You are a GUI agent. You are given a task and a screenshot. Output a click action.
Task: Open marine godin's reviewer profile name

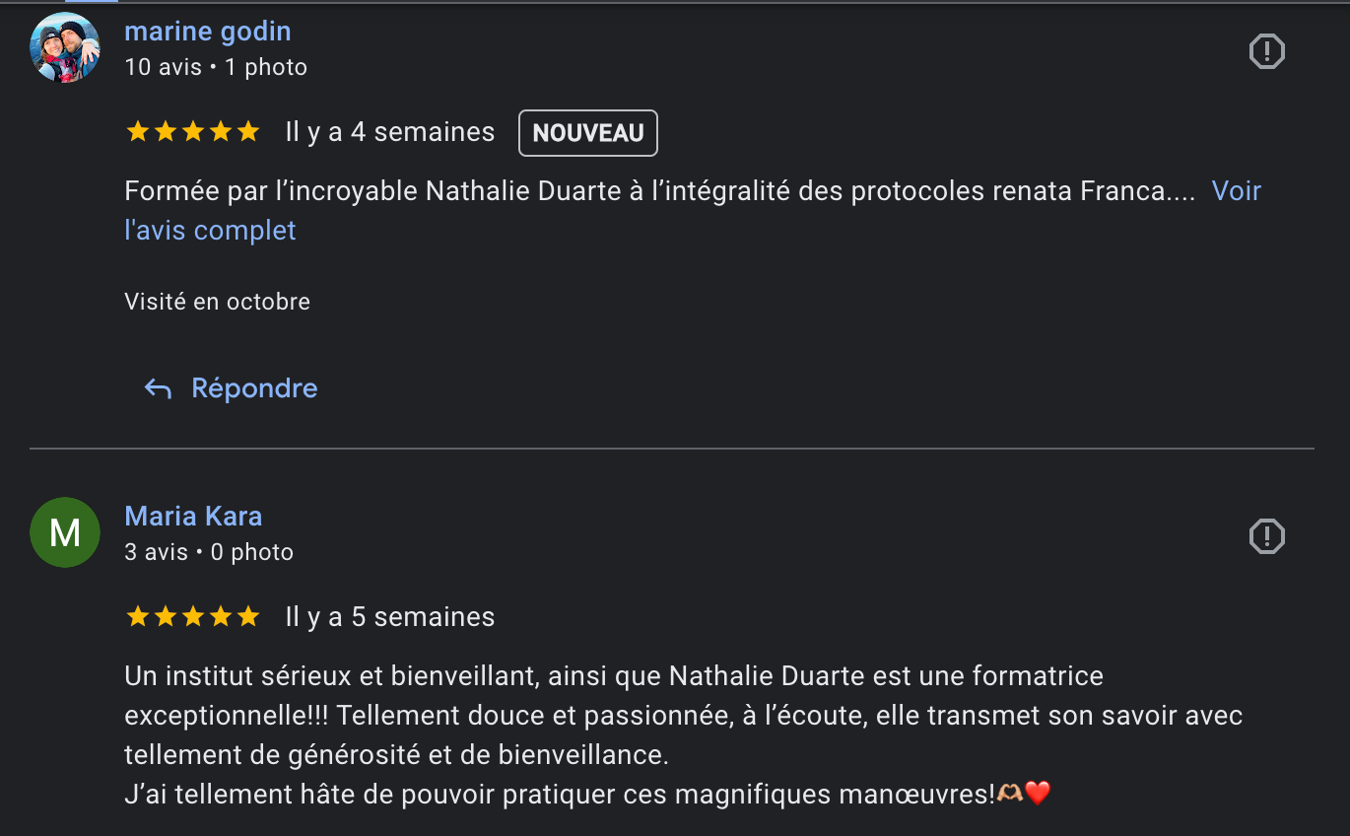coord(208,32)
